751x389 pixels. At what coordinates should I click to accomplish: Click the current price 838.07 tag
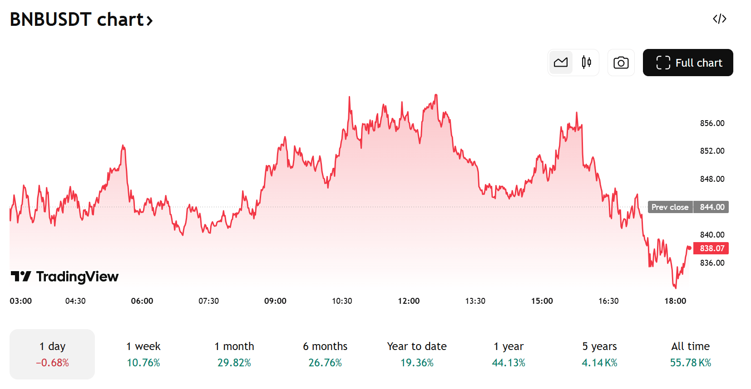coord(711,248)
